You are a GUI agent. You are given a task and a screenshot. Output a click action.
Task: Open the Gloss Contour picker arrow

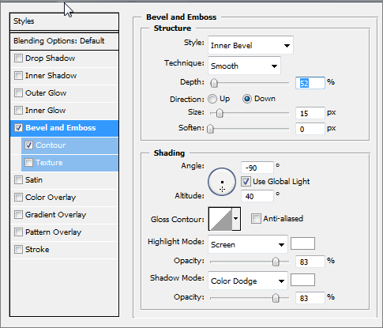click(236, 219)
